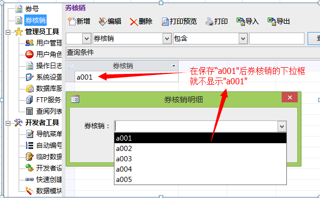Toggle the 券核销 combo box arrow in dialog
320x198 pixels.
click(282, 127)
